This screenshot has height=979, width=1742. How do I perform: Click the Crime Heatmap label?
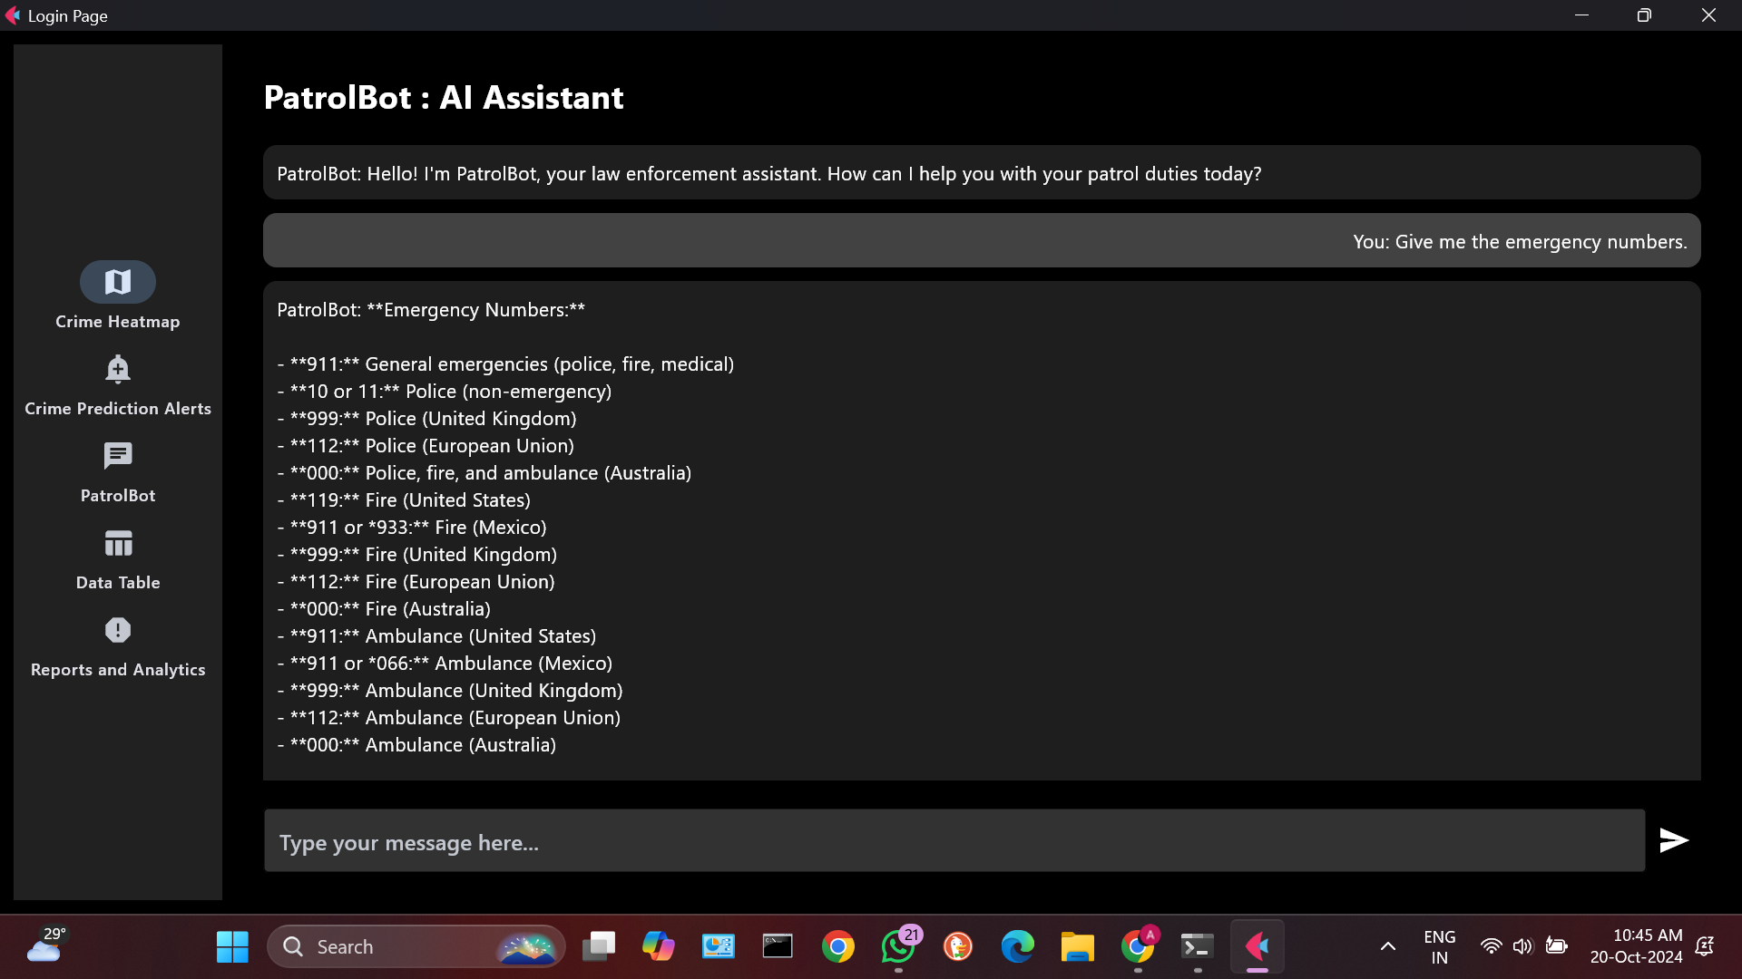118,322
